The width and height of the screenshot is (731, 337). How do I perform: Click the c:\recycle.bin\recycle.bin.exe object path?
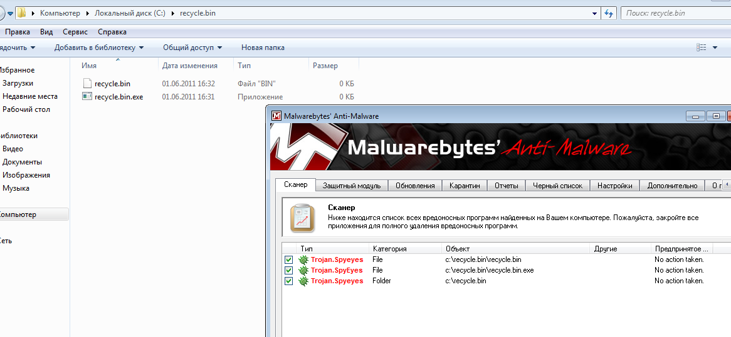point(490,270)
